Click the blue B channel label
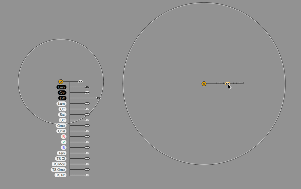Image resolution: width=301 pixels, height=189 pixels. click(x=63, y=148)
